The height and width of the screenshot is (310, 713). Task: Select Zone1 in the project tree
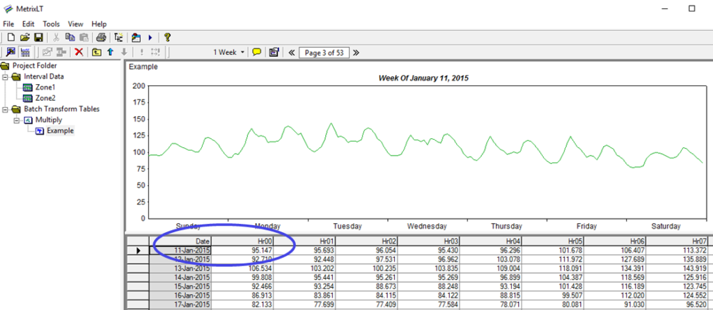tap(45, 88)
